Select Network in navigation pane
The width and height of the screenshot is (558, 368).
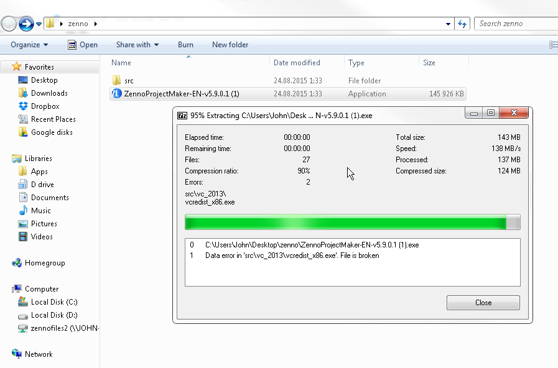point(39,354)
